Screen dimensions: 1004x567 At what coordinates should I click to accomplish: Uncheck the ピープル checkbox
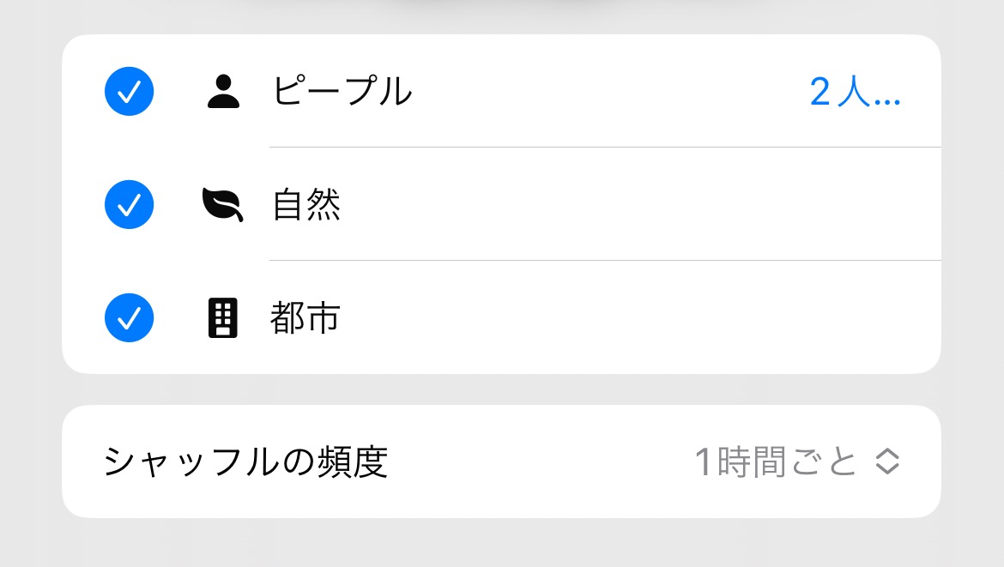[x=129, y=91]
